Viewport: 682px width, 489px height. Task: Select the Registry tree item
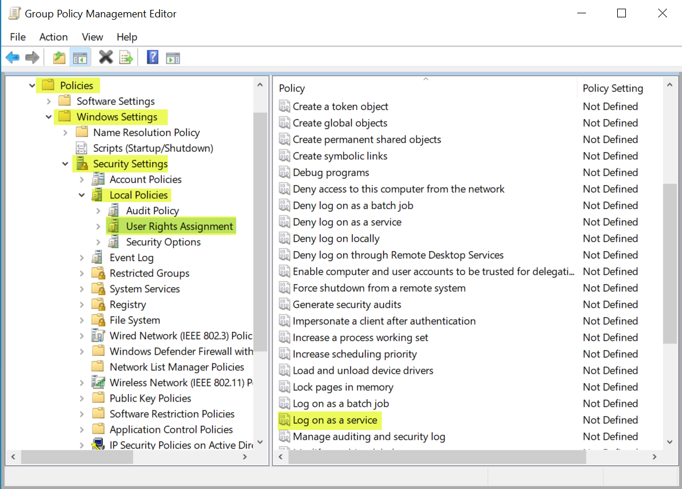point(127,304)
